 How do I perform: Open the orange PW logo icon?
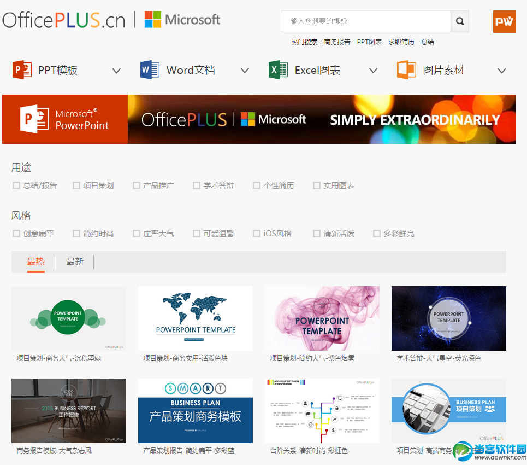point(504,21)
